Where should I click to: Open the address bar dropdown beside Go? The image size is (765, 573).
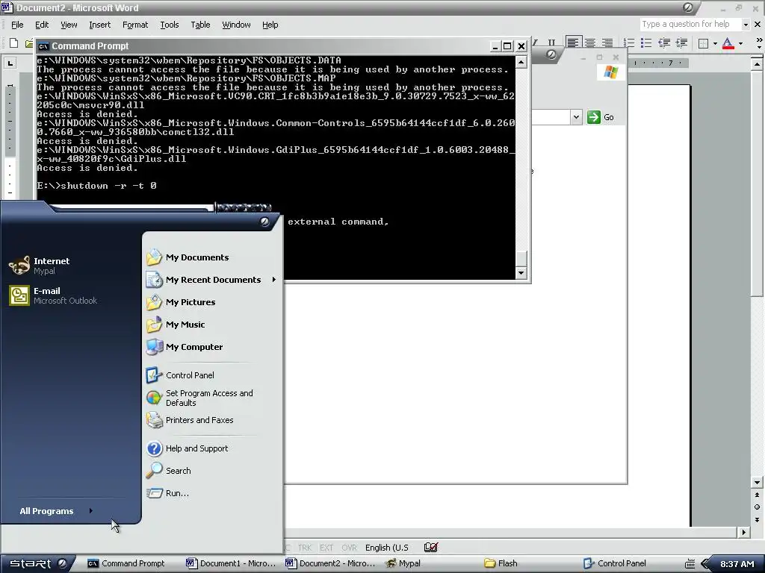[x=576, y=117]
